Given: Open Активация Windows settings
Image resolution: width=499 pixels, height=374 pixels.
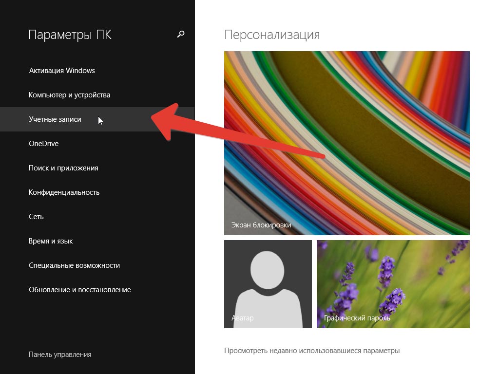Looking at the screenshot, I should 62,71.
